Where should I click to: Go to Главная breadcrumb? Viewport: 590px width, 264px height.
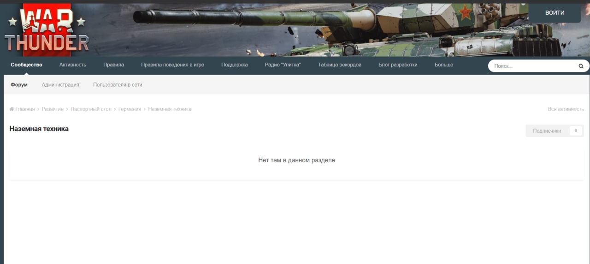point(25,109)
